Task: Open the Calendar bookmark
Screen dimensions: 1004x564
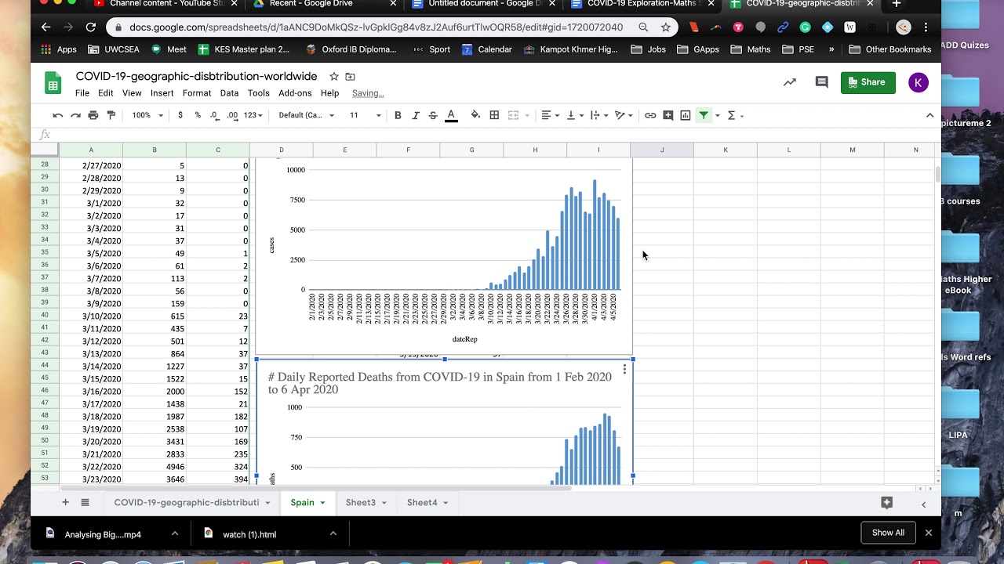Action: pyautogui.click(x=486, y=49)
